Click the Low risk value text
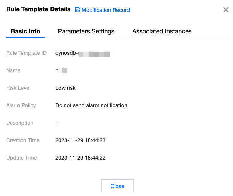 point(65,88)
